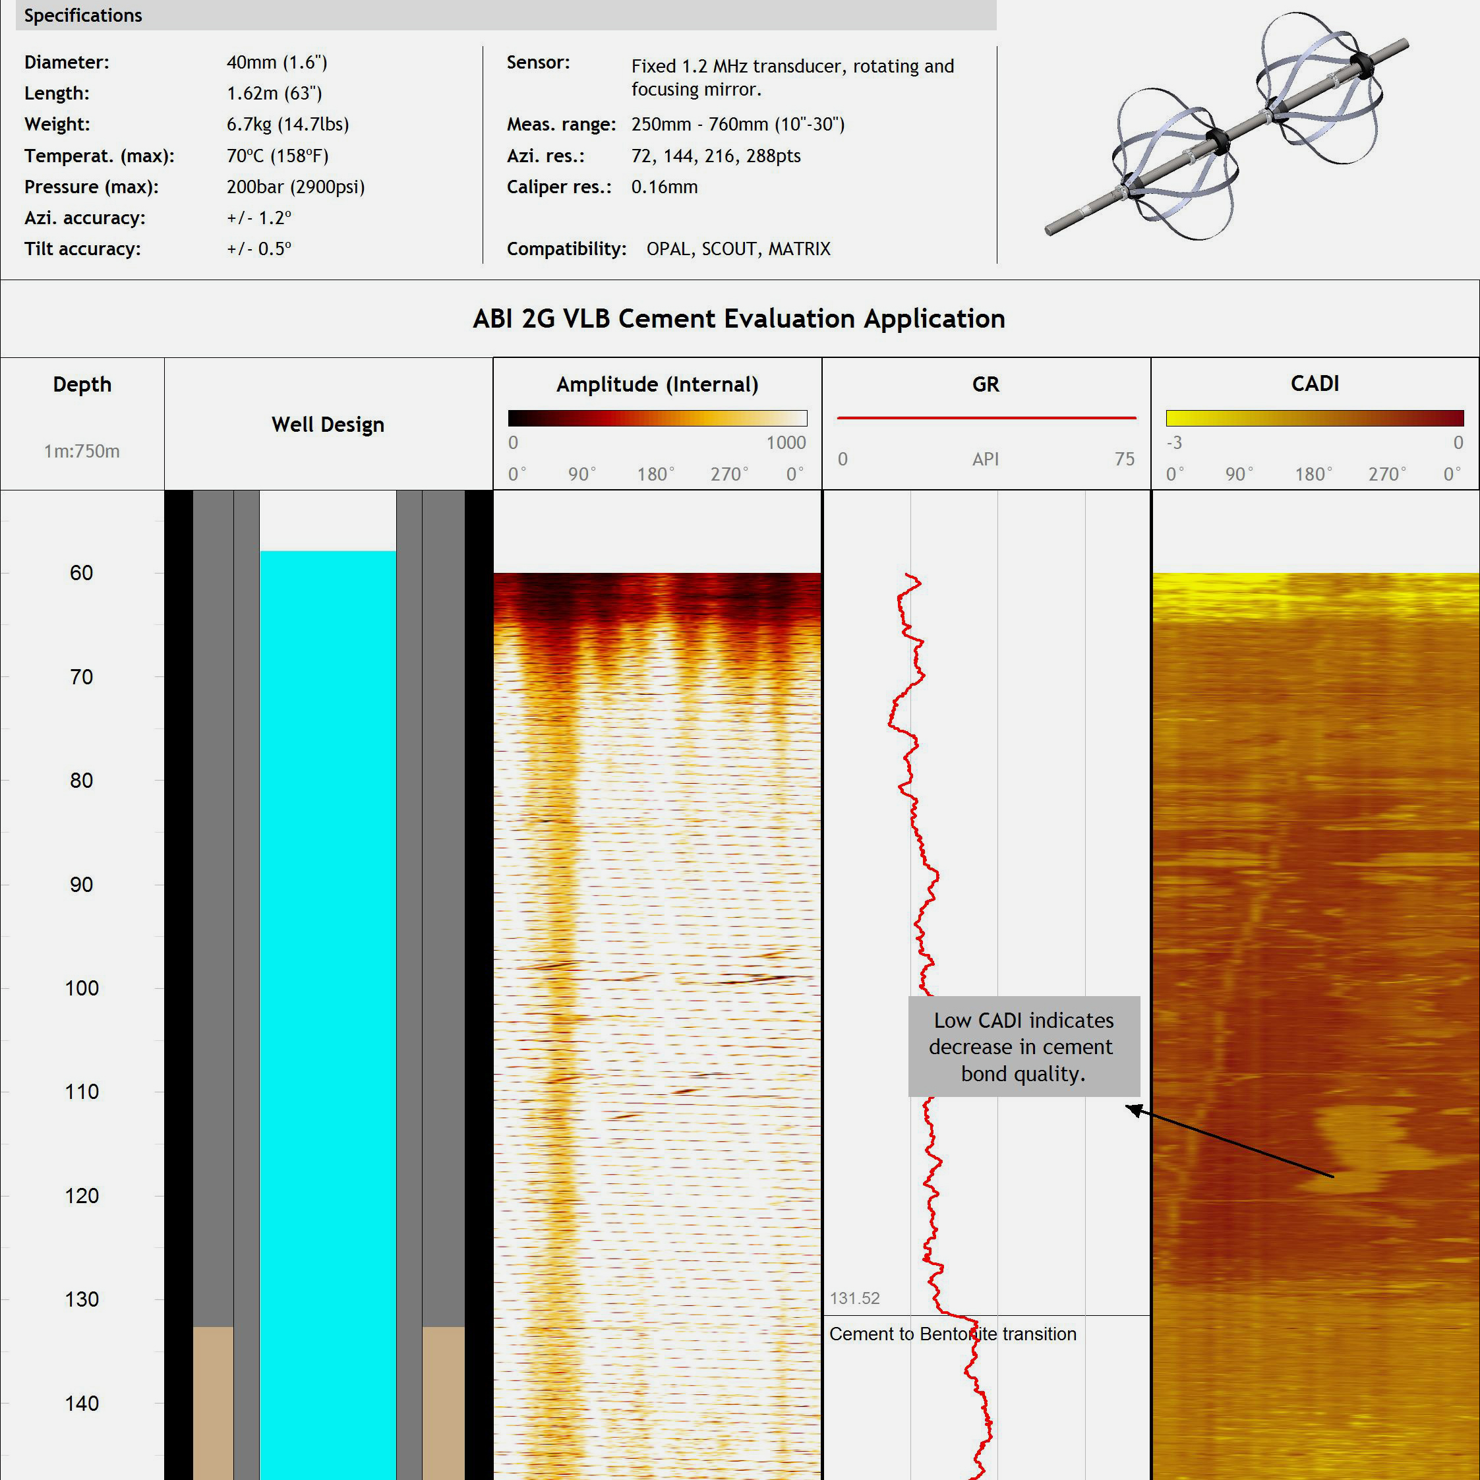Switch to the CADI tab header
Image resolution: width=1480 pixels, height=1480 pixels.
pos(1315,384)
